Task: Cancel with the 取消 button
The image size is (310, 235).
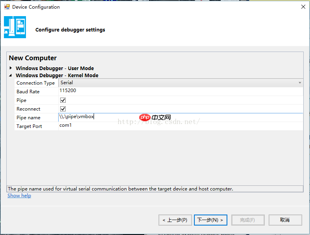Action: pos(285,220)
